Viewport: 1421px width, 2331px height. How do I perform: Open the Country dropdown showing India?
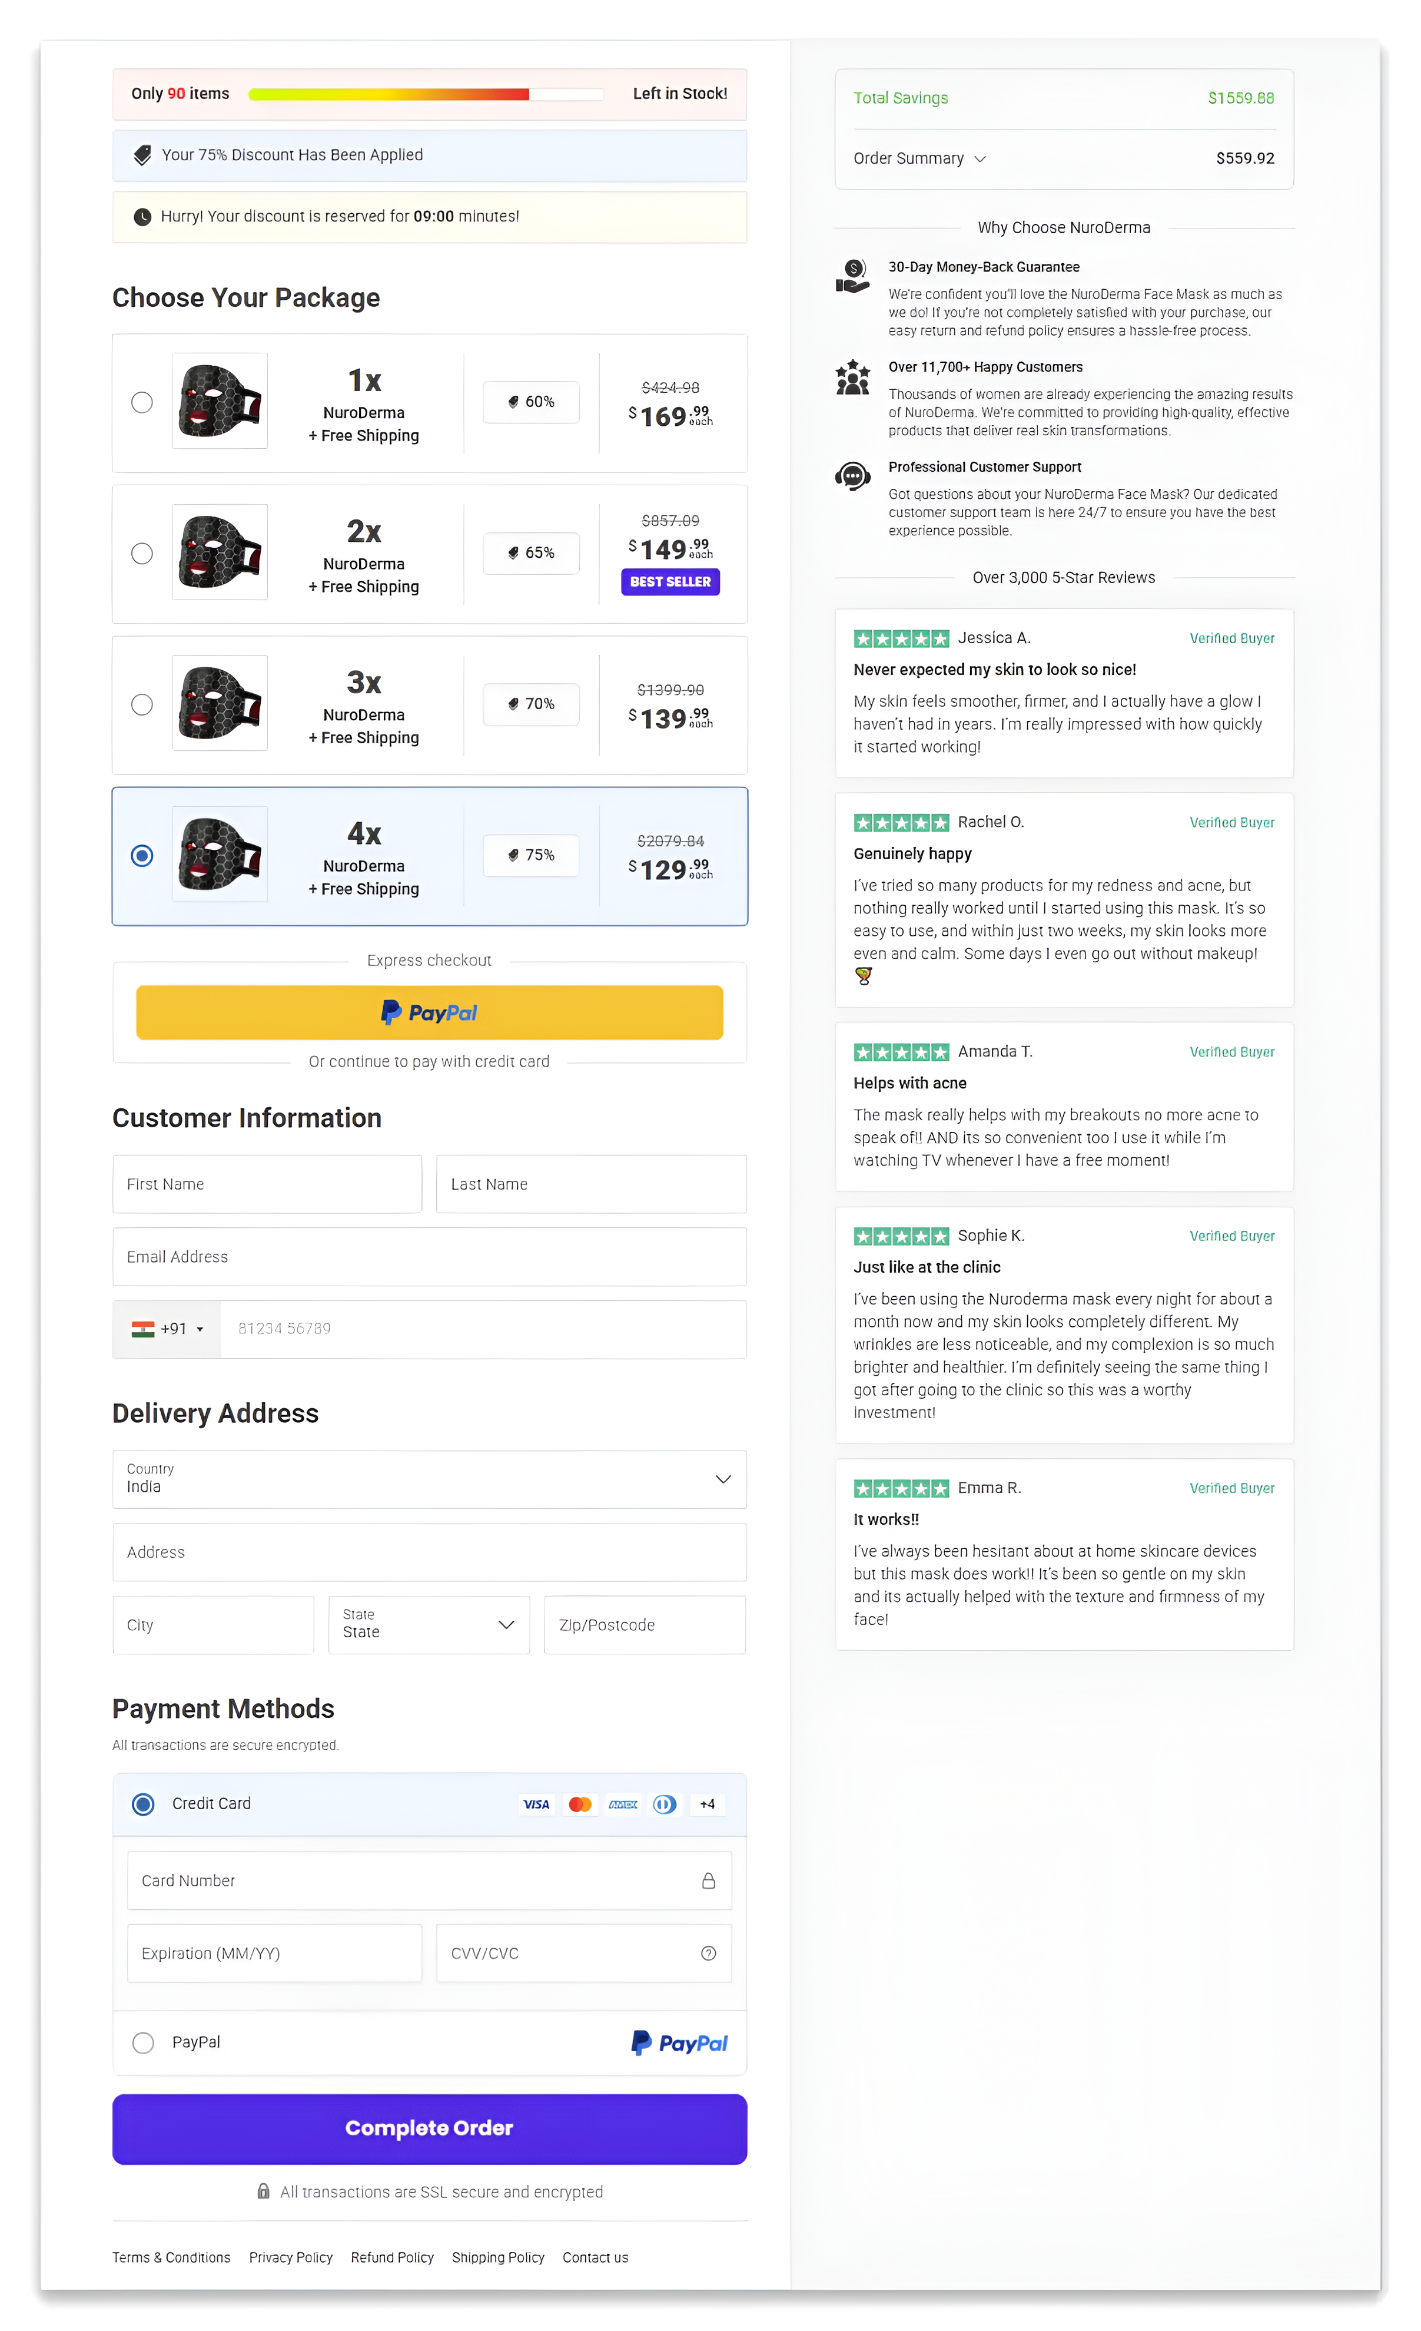(x=429, y=1479)
